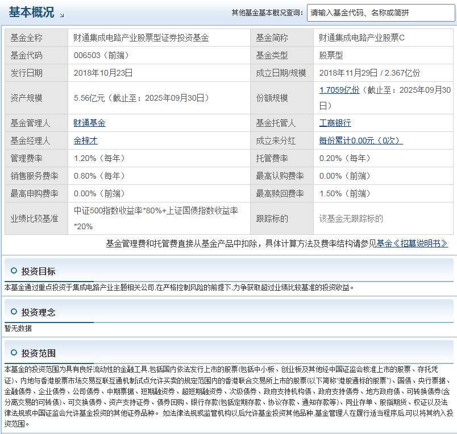This screenshot has width=457, height=434.
Task: Select the 投资理念 section title
Action: point(38,312)
